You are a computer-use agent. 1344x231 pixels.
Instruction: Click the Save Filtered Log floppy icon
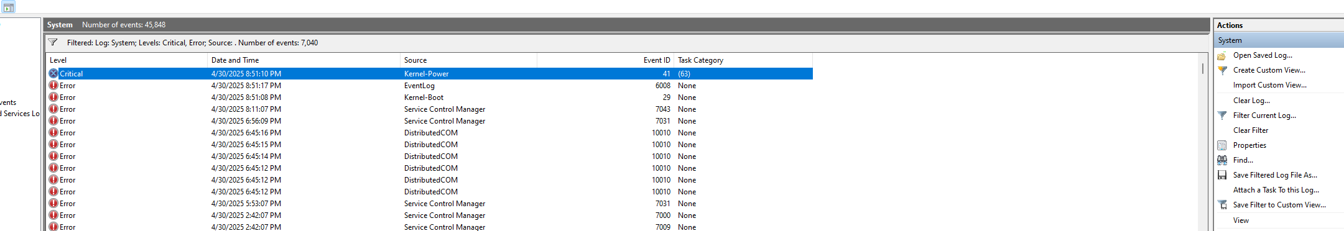coord(1221,175)
